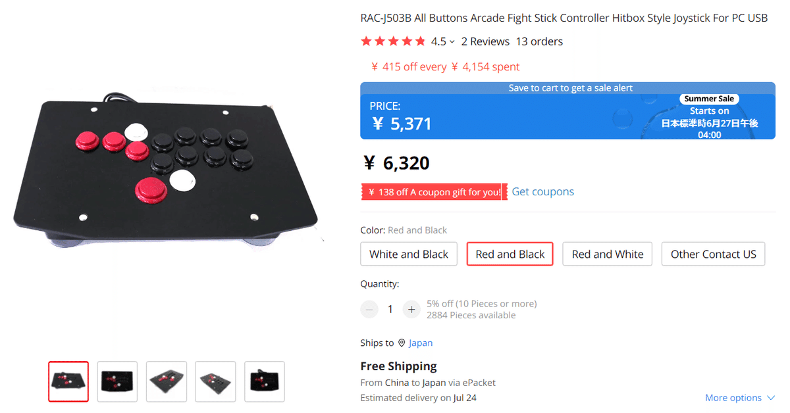Select the fifth product thumbnail
Screen dimensions: 790x413
tap(265, 381)
